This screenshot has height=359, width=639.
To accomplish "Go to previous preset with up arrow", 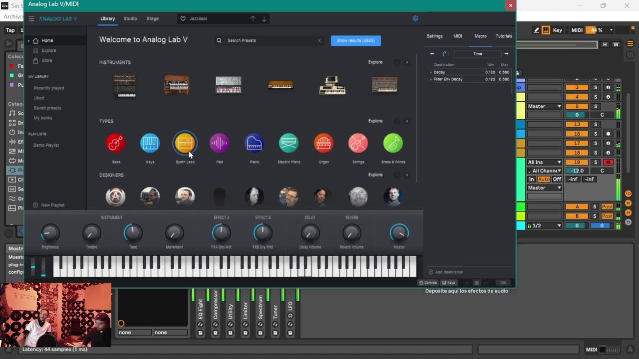I will point(253,19).
